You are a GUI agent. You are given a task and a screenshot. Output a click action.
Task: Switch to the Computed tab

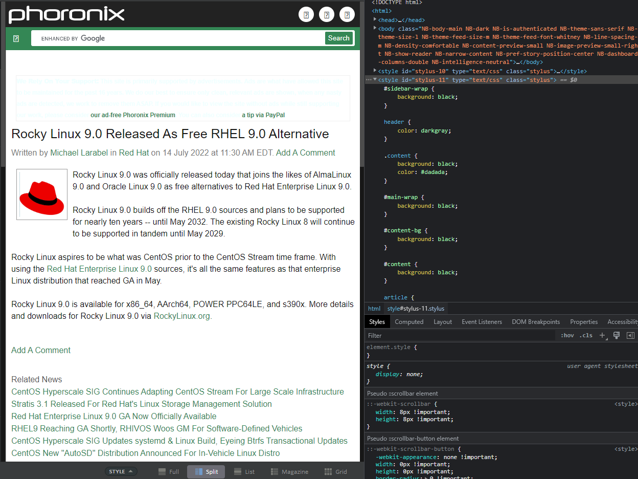coord(409,321)
